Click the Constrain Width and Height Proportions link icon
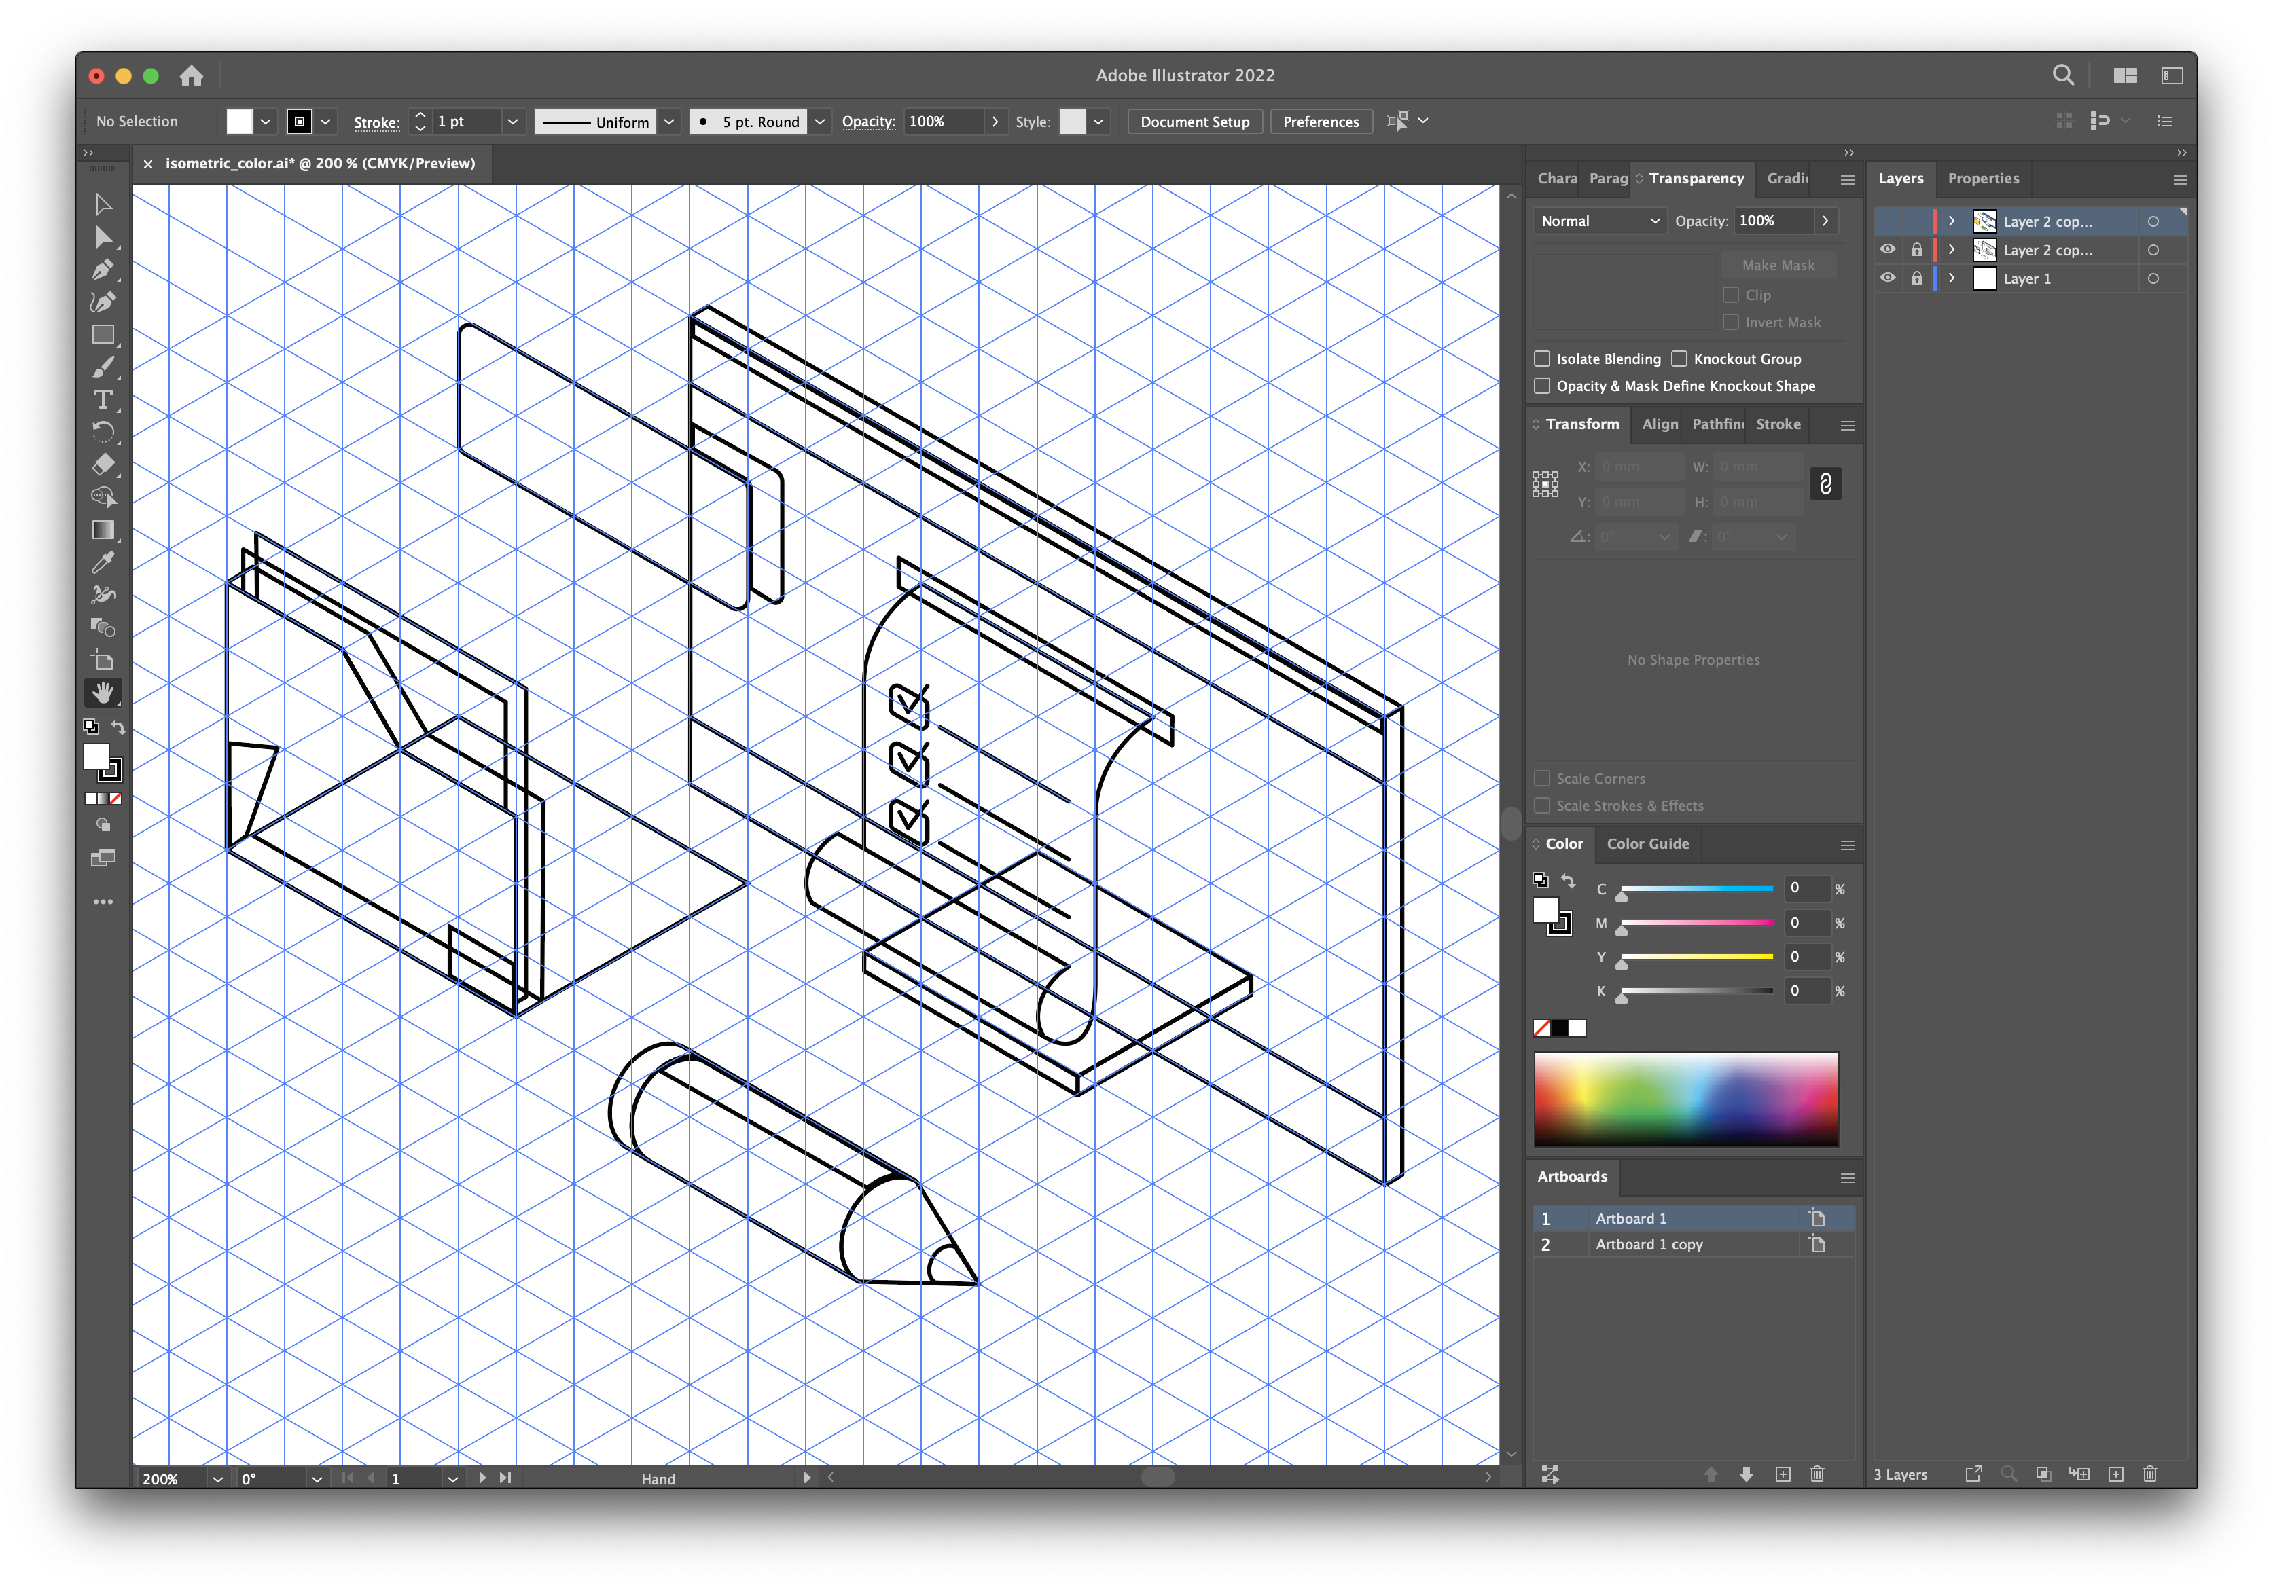This screenshot has width=2273, height=1589. [x=1825, y=483]
